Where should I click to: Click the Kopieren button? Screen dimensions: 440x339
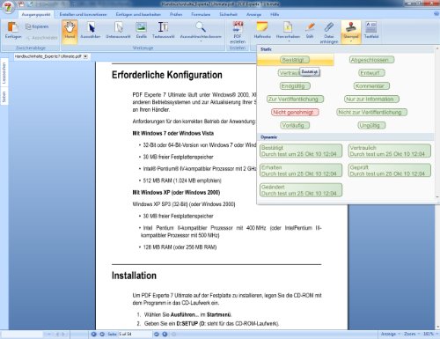pos(37,26)
